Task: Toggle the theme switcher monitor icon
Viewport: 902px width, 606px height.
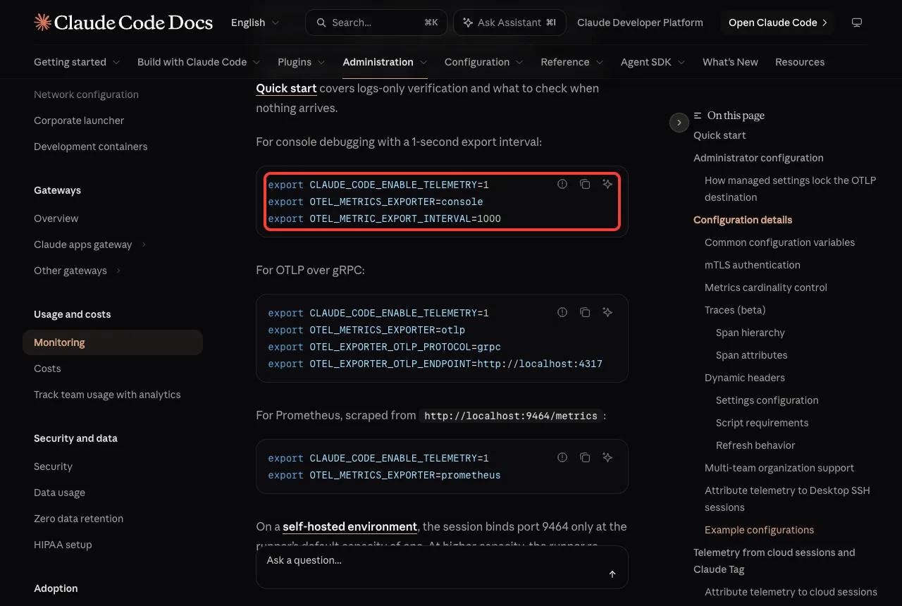Action: (857, 23)
